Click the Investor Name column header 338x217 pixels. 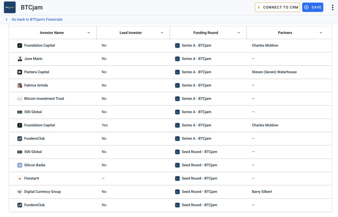point(52,33)
